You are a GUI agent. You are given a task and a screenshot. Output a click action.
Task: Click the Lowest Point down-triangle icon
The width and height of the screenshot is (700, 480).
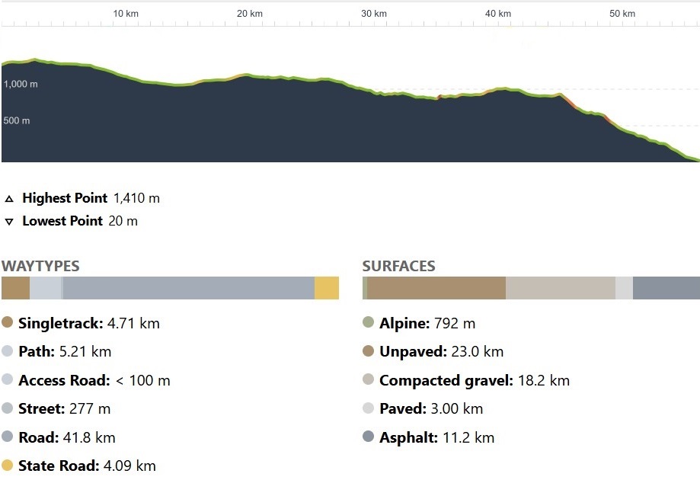pos(9,222)
